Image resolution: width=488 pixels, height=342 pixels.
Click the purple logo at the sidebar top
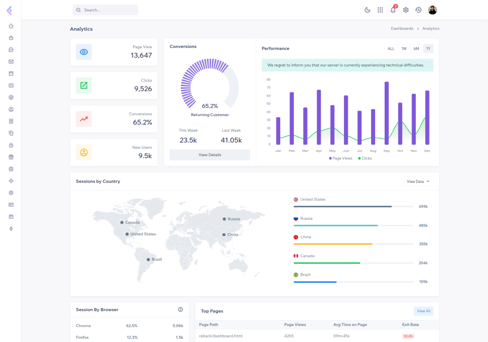(9, 10)
